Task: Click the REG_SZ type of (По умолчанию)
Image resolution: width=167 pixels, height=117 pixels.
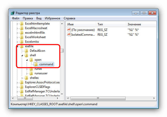Action: pos(103,30)
